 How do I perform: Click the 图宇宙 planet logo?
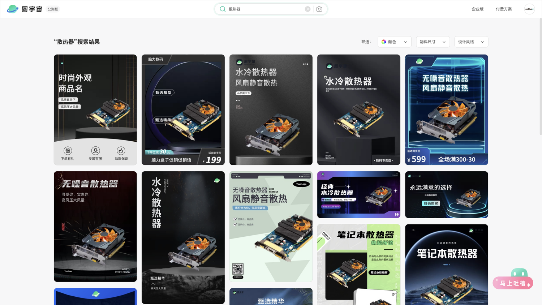coord(13,9)
